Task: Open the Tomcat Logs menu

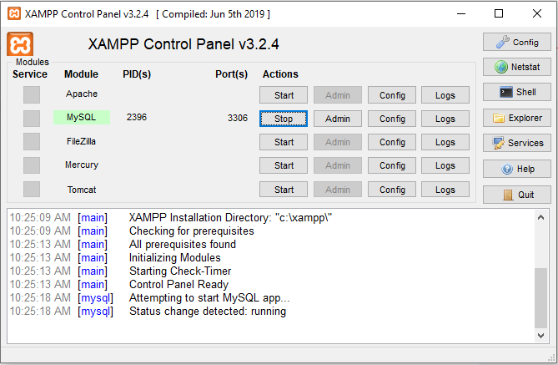Action: [x=445, y=190]
